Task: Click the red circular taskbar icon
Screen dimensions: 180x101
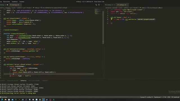Action: pos(50,100)
